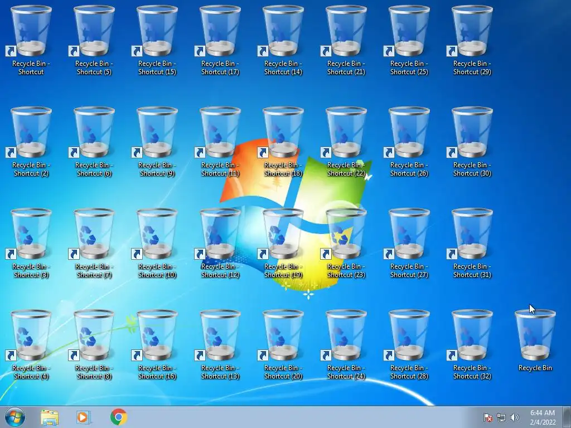Open the Windows Start menu orb
This screenshot has height=428, width=571.
click(x=15, y=417)
